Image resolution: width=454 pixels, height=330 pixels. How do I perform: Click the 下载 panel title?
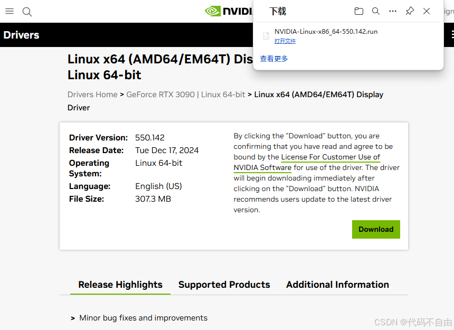278,11
